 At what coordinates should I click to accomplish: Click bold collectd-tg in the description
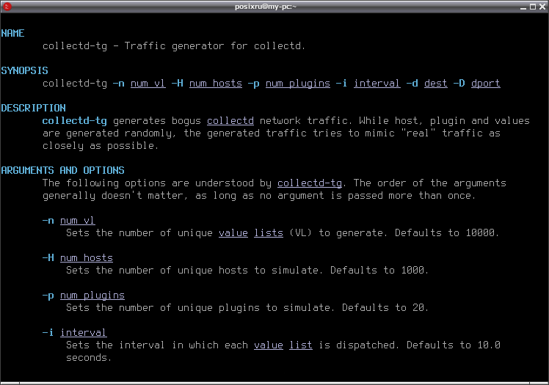(x=75, y=121)
